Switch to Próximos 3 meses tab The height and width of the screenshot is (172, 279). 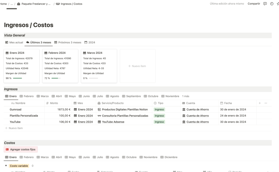[68, 43]
